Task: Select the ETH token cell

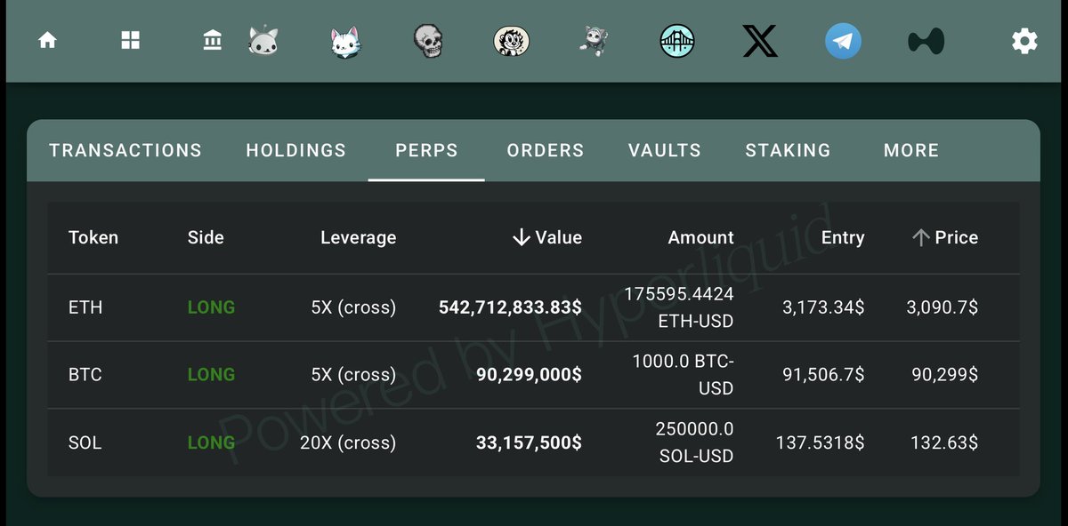Action: tap(85, 307)
